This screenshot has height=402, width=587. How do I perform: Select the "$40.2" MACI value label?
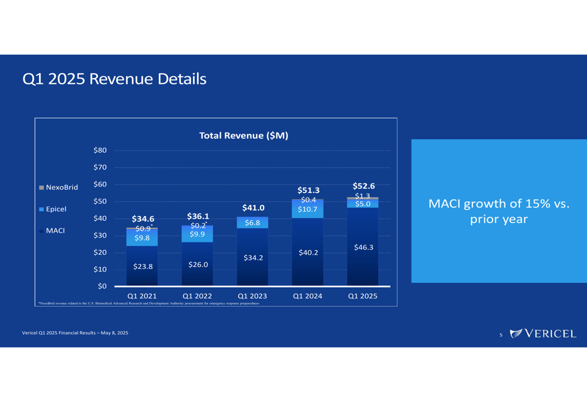point(309,253)
